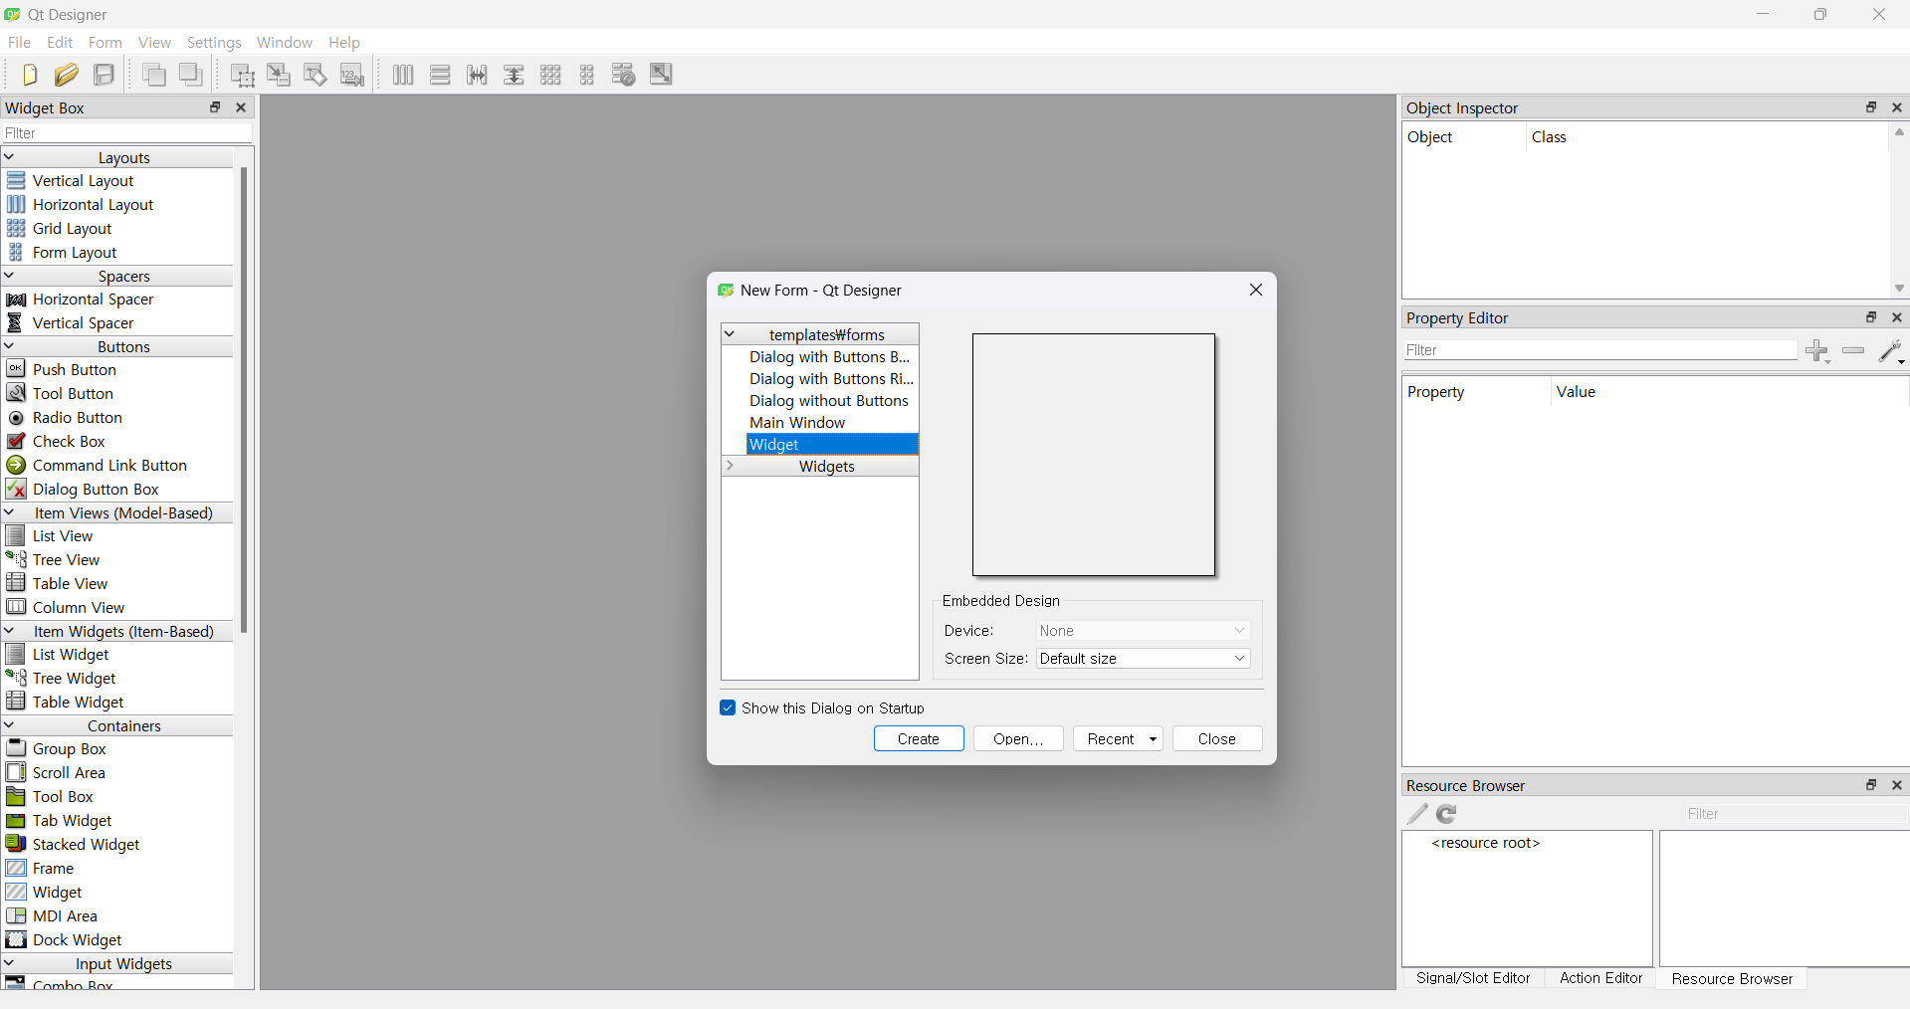Click the Open Form folder icon in toolbar

tap(67, 75)
